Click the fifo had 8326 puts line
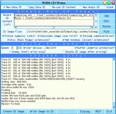This screenshot has height=114, width=116. click(24, 96)
